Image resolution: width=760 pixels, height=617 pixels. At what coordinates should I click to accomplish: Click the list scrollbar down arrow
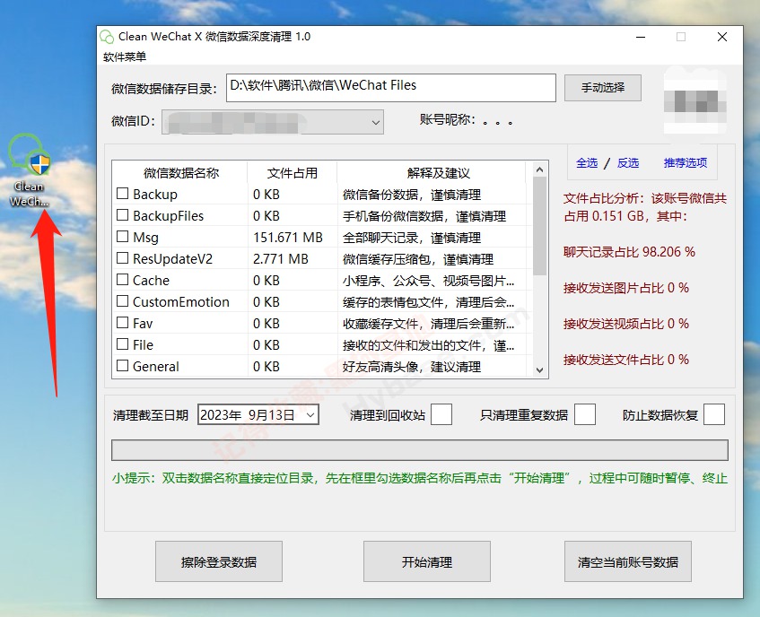(x=539, y=370)
